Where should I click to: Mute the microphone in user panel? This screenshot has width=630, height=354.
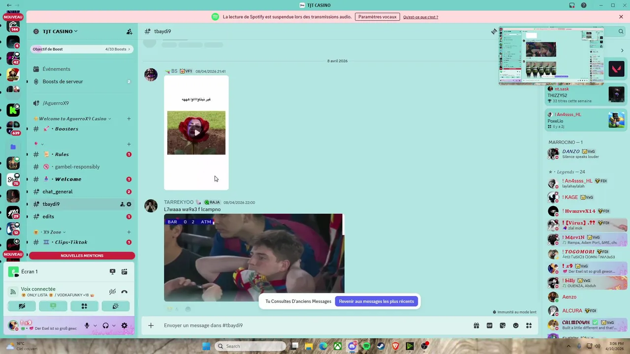(87, 325)
